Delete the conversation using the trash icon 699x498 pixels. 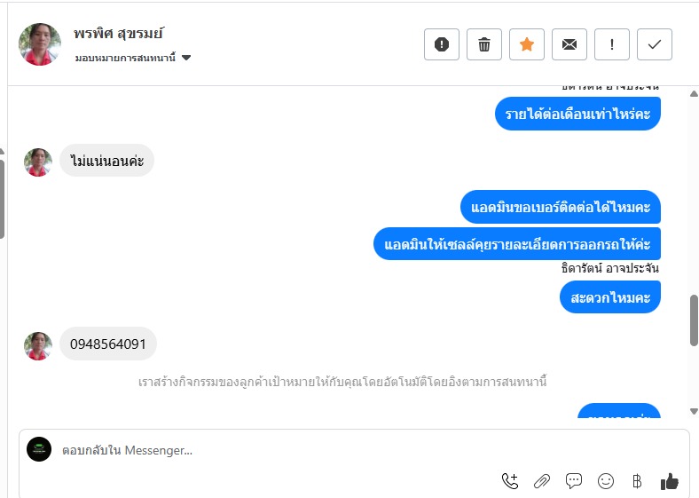[x=484, y=44]
